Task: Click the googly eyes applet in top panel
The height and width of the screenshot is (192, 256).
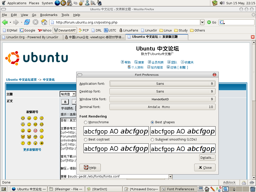Action: pyautogui.click(x=75, y=3)
